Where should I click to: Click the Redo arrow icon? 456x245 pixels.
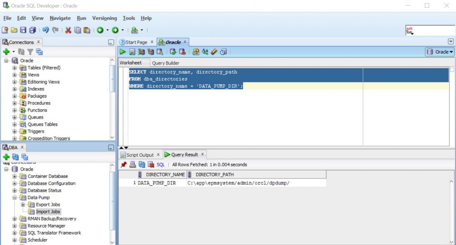[x=55, y=30]
